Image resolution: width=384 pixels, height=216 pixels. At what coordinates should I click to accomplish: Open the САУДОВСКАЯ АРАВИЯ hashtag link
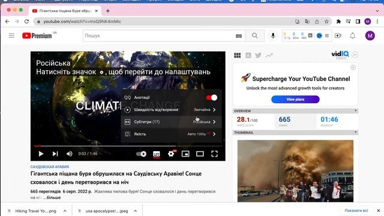tap(50, 167)
